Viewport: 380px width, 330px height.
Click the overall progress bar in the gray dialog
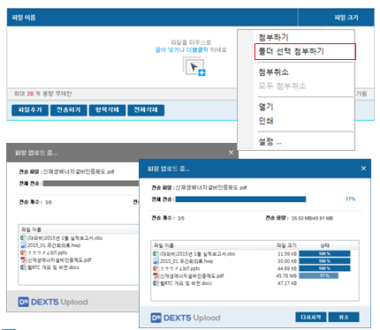tap(91, 184)
